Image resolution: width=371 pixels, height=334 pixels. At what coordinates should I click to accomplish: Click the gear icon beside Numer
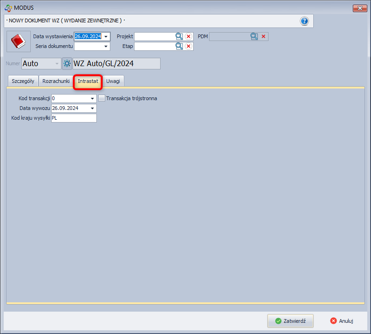click(x=67, y=63)
